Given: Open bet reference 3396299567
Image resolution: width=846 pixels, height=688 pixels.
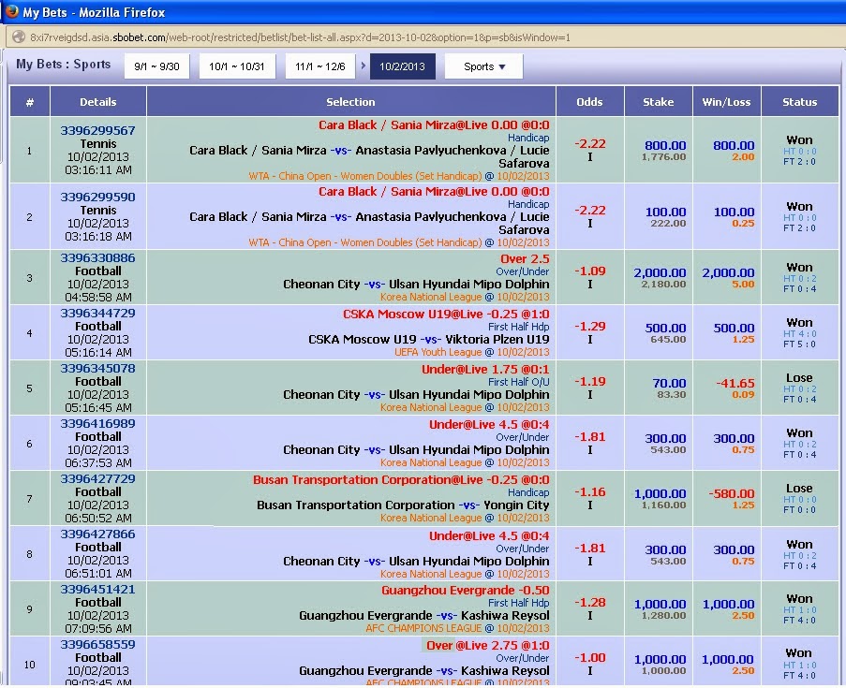Looking at the screenshot, I should 97,130.
